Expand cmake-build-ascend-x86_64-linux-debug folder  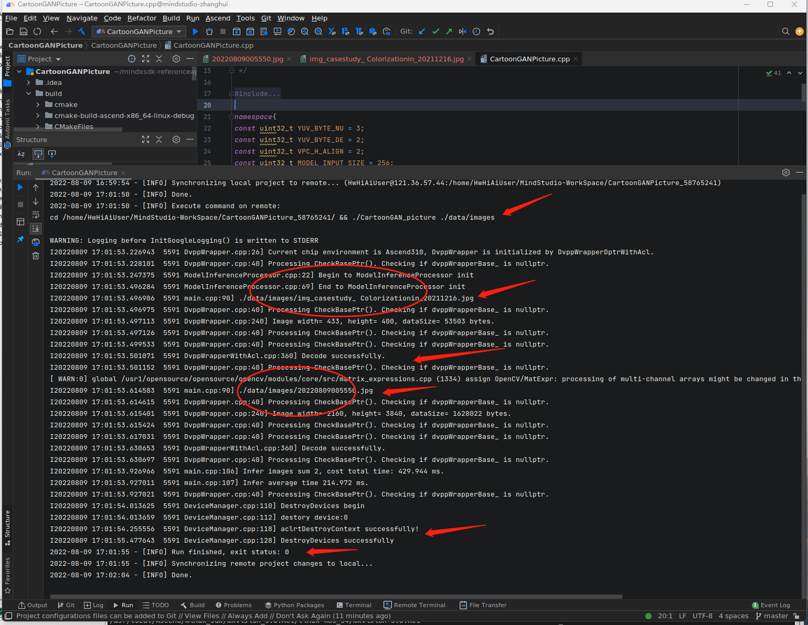pyautogui.click(x=38, y=115)
